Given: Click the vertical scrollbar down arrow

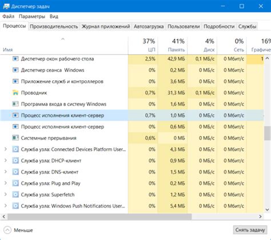Looking at the screenshot, I should tap(267, 210).
